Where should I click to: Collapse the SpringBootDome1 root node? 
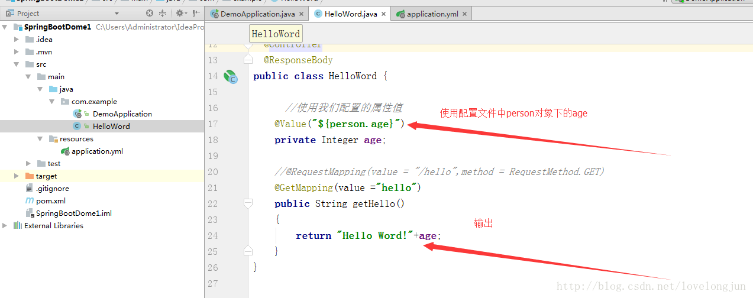pos(5,27)
